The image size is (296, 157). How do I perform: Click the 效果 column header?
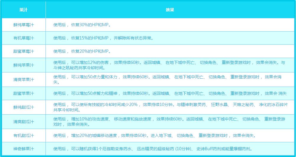tap(170, 10)
